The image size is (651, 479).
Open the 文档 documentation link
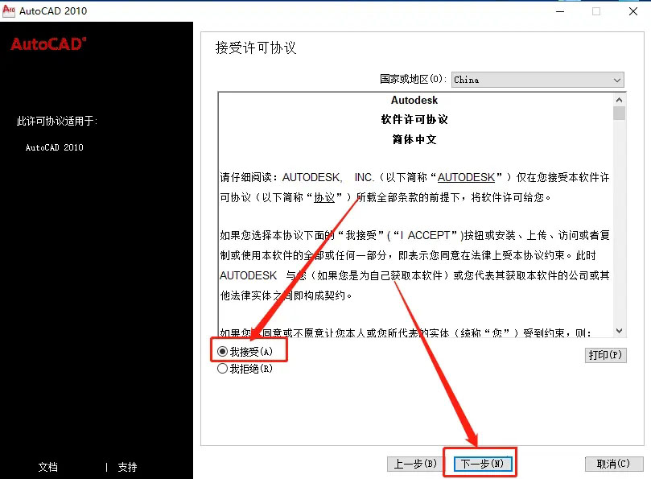[48, 466]
